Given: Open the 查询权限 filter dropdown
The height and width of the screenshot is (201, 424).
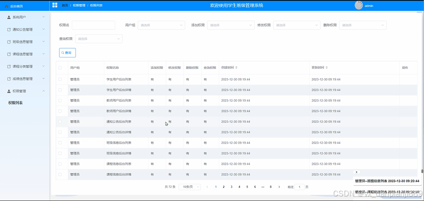Looking at the screenshot, I should tap(99, 39).
